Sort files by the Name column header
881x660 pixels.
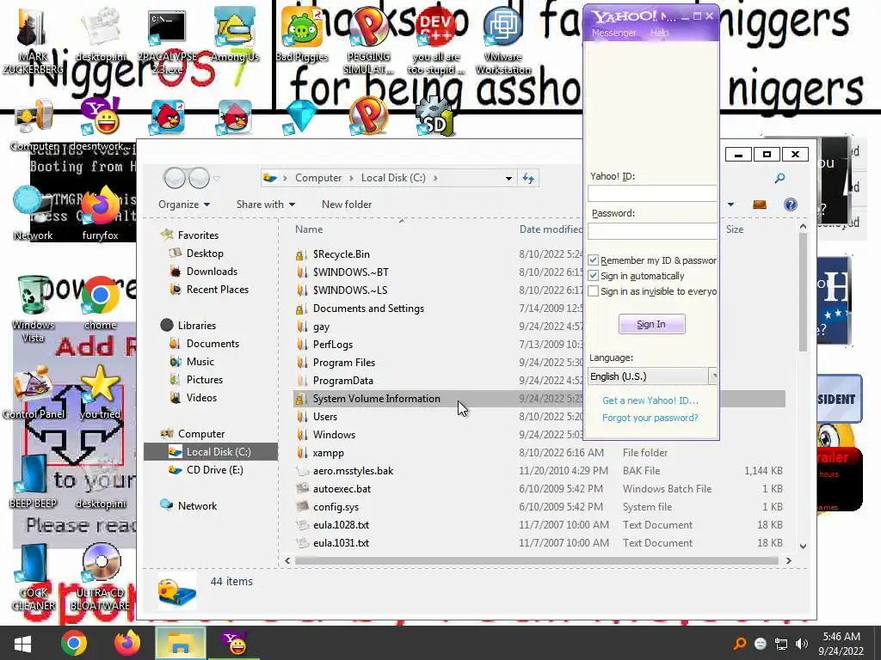click(x=309, y=229)
